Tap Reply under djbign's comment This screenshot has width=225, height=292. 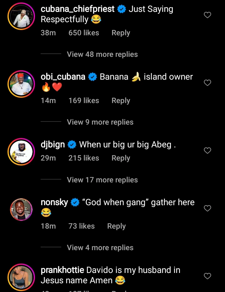[x=121, y=158]
